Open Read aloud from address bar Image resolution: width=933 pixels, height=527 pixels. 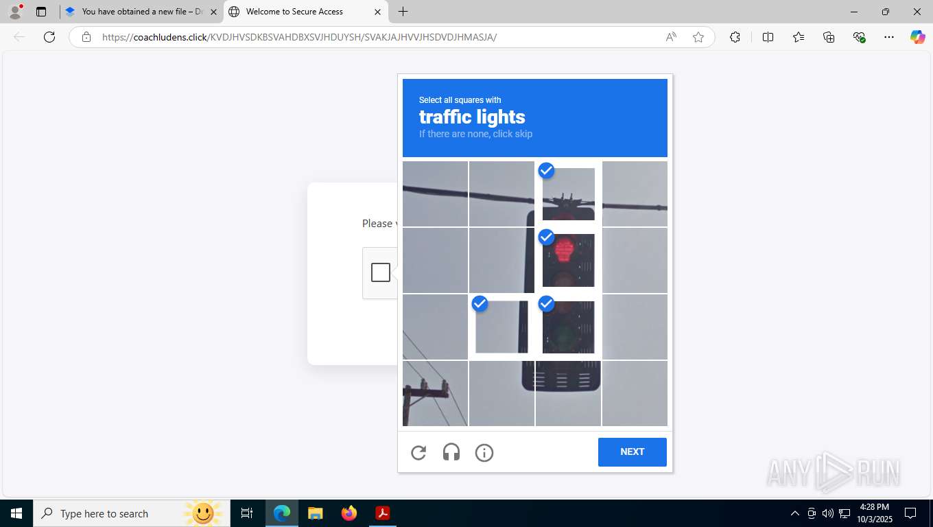point(671,37)
